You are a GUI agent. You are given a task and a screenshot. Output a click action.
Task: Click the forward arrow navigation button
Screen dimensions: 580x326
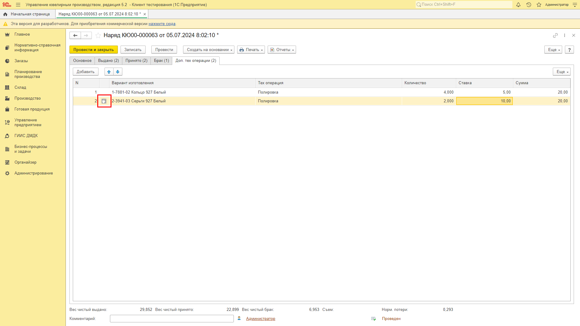tap(86, 35)
